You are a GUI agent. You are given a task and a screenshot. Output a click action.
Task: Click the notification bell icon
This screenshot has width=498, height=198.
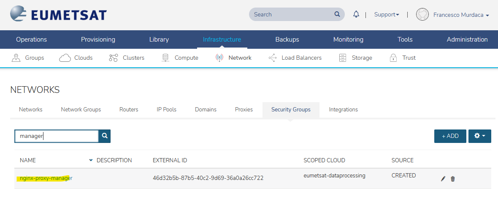click(x=356, y=14)
